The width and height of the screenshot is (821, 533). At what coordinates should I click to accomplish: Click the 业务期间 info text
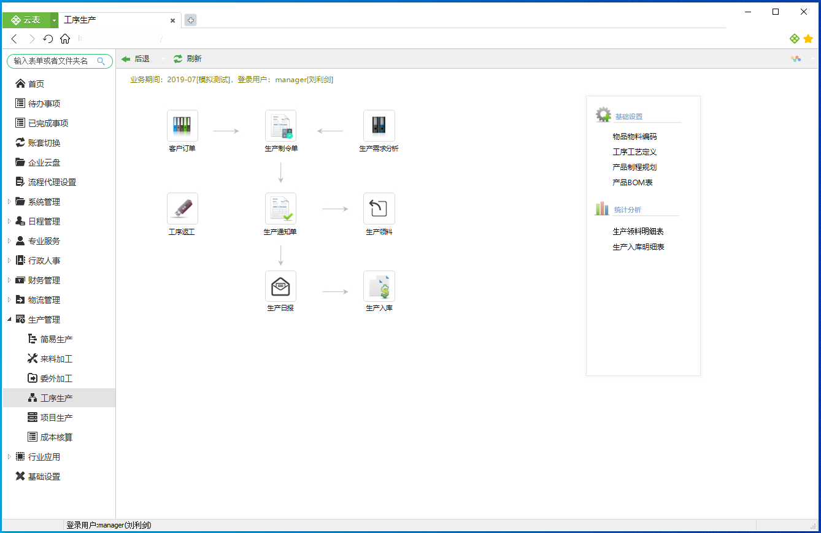(x=232, y=80)
